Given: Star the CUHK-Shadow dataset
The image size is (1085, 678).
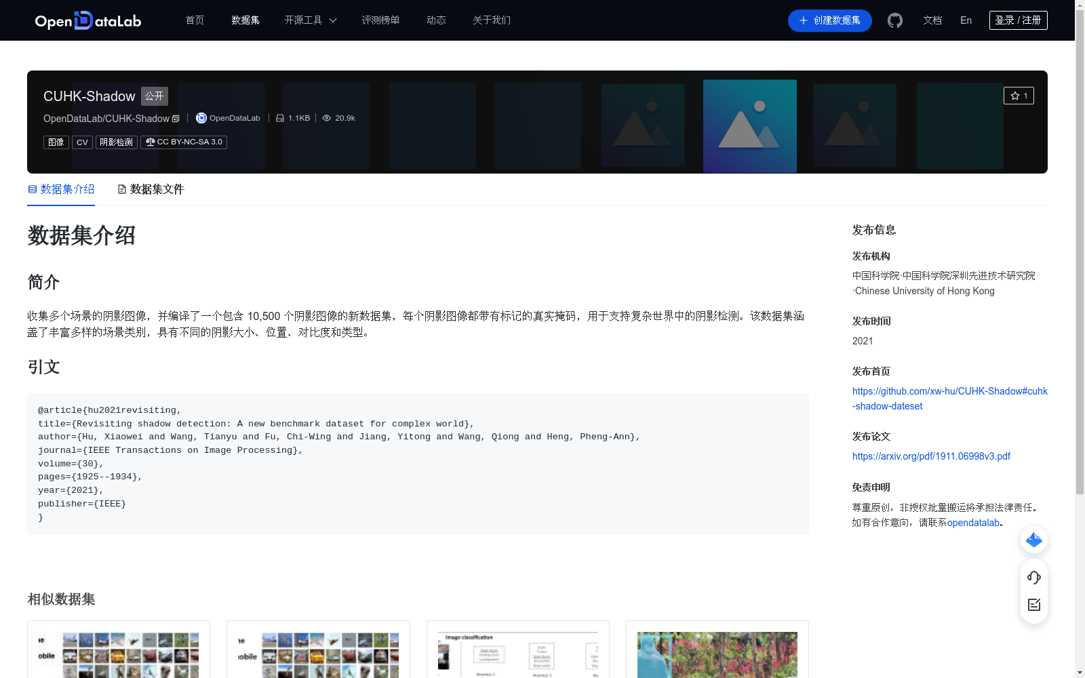Looking at the screenshot, I should [x=1019, y=96].
